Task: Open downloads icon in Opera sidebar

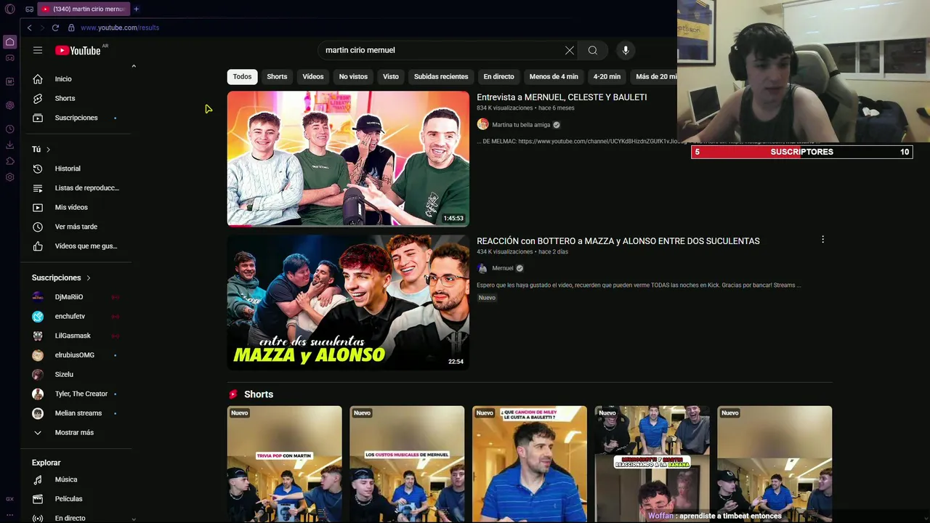Action: pyautogui.click(x=10, y=145)
